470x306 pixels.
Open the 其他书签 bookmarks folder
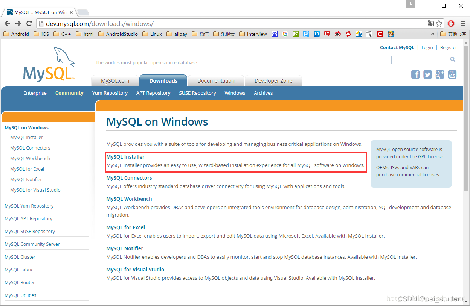453,34
